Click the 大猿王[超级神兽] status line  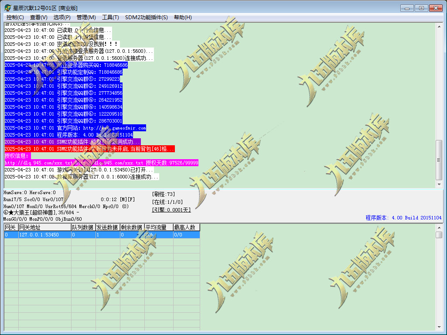click(x=41, y=212)
